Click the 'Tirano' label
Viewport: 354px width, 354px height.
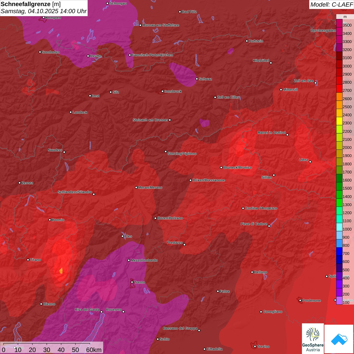point(35,260)
